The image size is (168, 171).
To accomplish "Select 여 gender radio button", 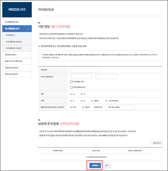I will pos(81,94).
